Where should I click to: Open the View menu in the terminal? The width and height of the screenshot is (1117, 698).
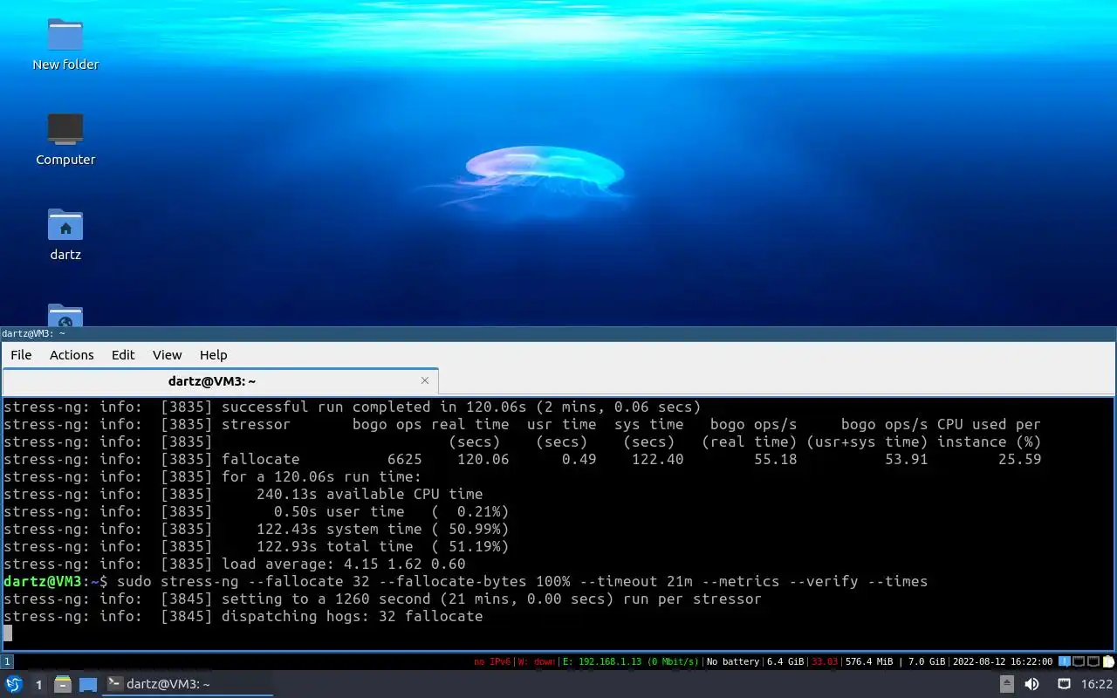pyautogui.click(x=167, y=355)
